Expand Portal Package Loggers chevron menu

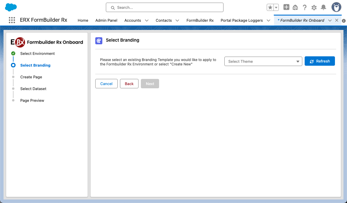pyautogui.click(x=268, y=21)
